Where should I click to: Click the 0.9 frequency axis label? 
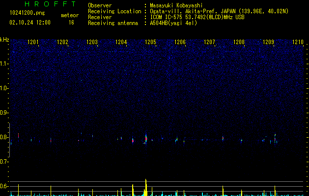click(x=4, y=113)
